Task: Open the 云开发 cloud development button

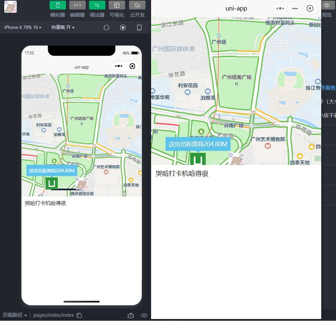Action: coord(137,5)
